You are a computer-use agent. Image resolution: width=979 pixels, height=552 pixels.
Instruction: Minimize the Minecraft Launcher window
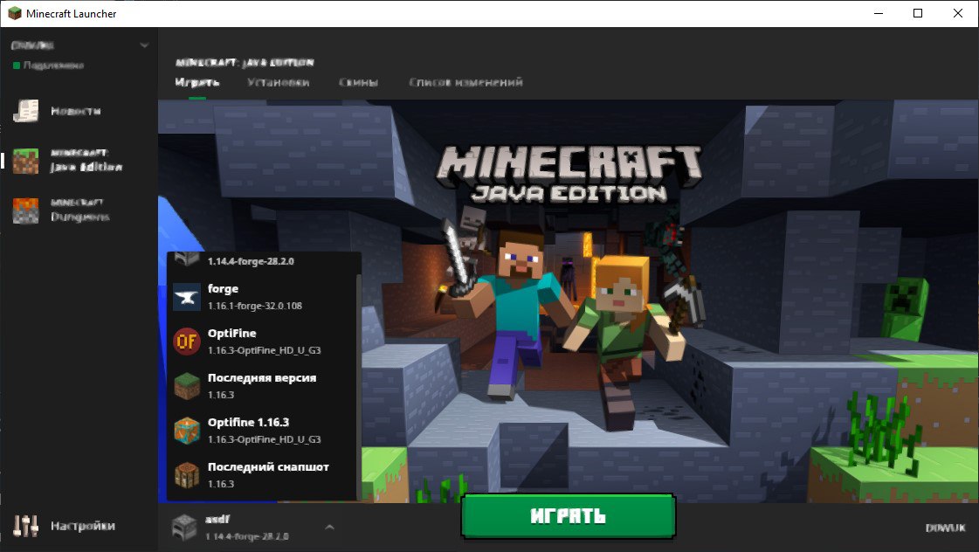pyautogui.click(x=879, y=13)
